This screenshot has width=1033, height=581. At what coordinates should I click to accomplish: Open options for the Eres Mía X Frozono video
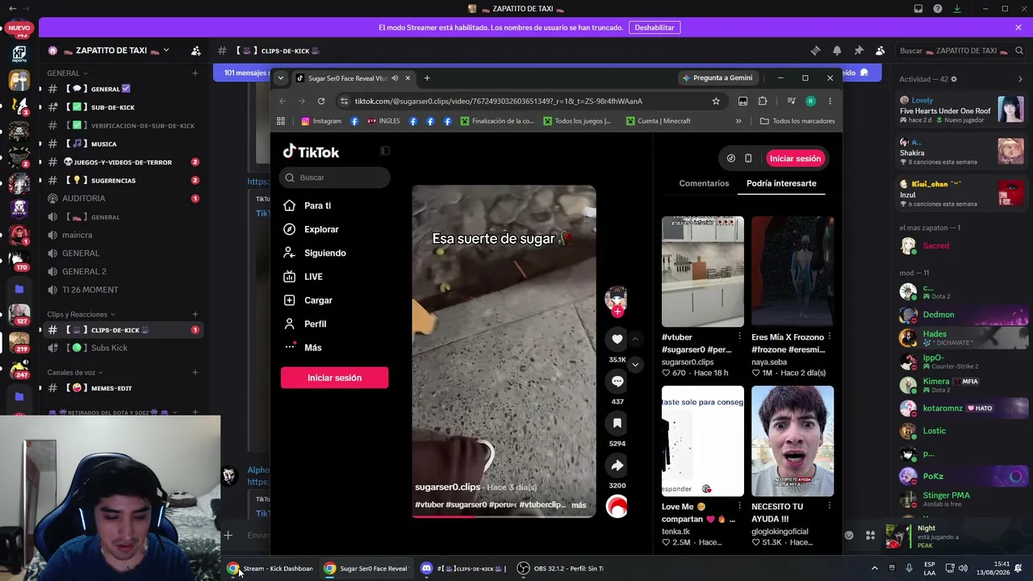[830, 336]
